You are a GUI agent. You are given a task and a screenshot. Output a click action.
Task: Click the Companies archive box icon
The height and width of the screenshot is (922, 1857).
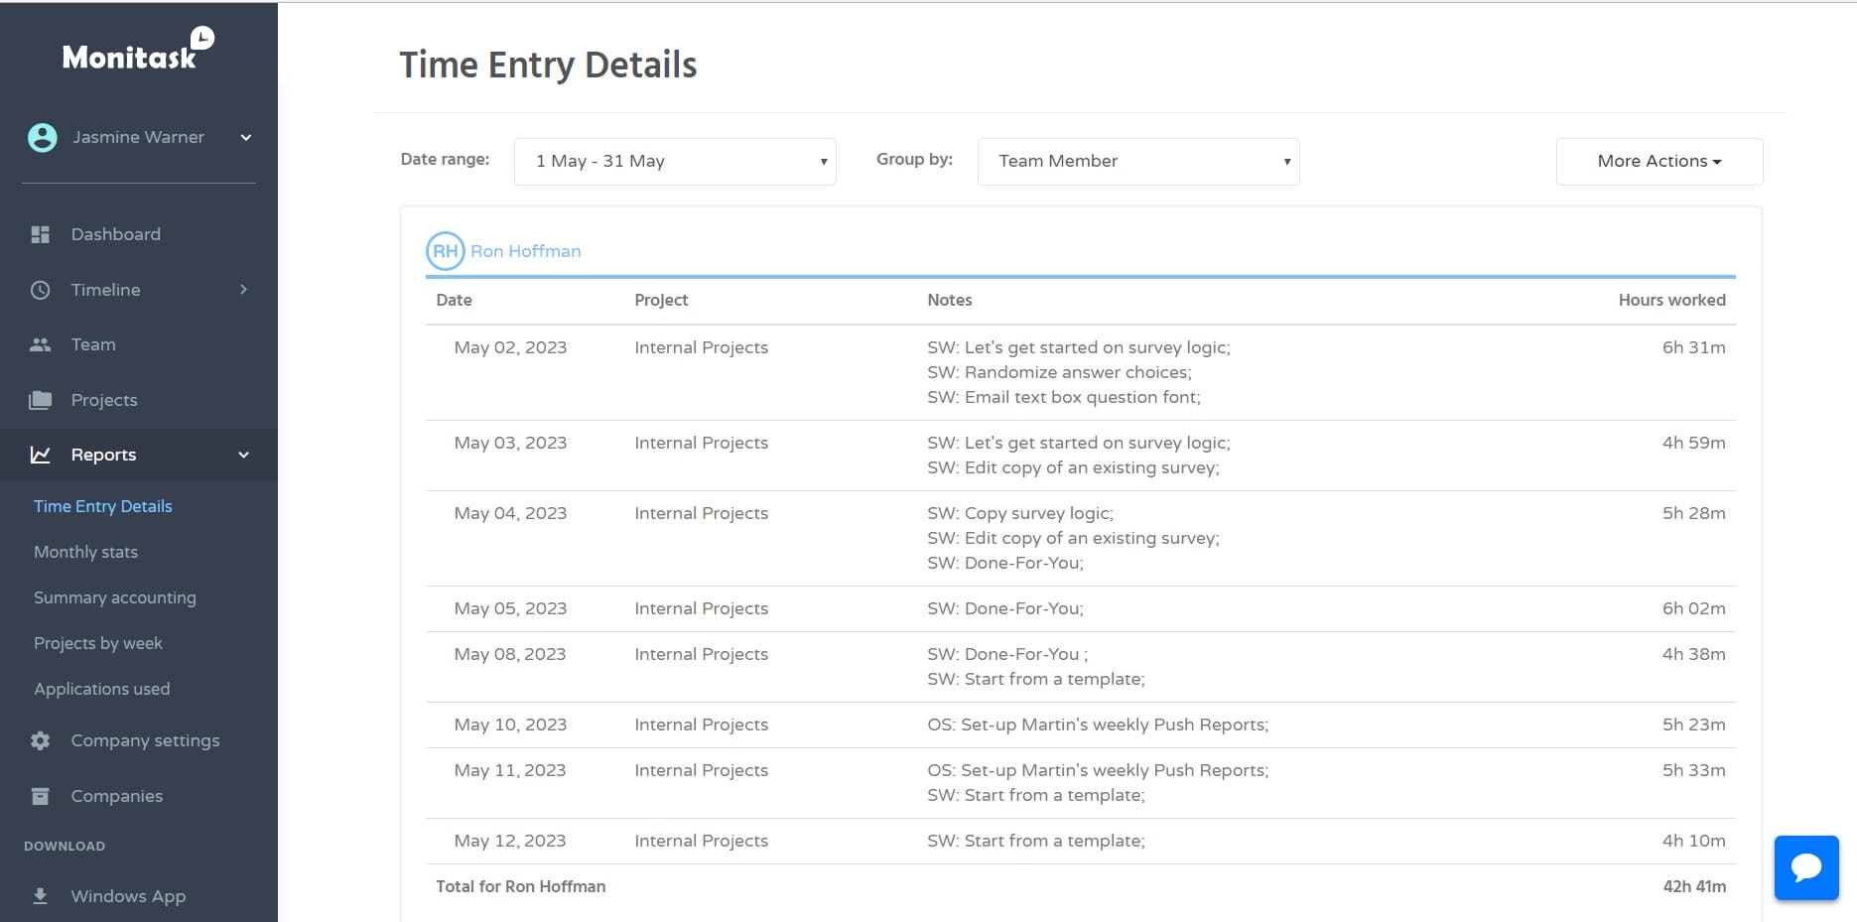click(x=41, y=796)
